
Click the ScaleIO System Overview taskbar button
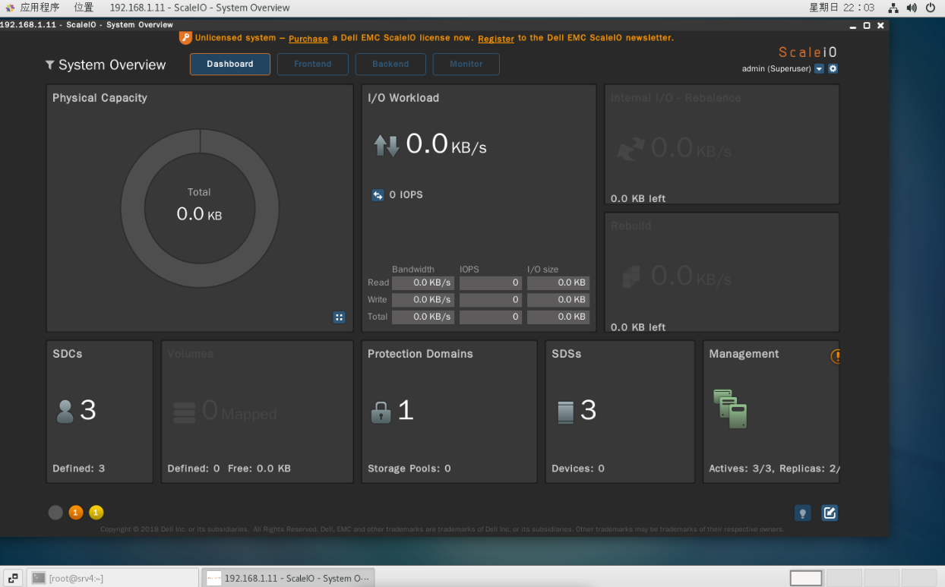click(x=288, y=578)
